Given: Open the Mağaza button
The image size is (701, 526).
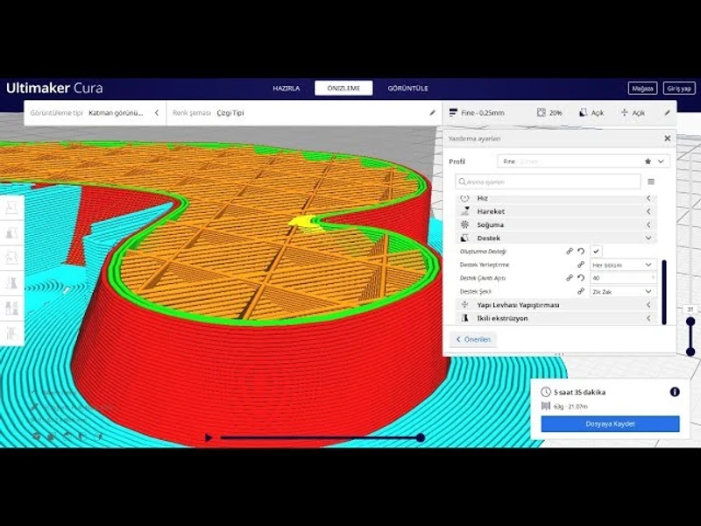Looking at the screenshot, I should point(642,89).
